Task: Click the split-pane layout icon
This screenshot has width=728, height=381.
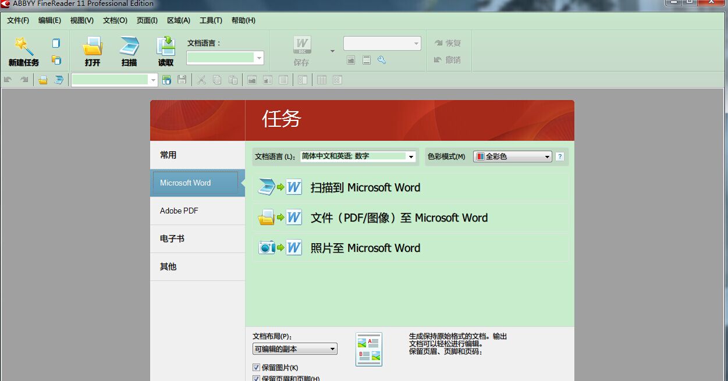Action: point(303,80)
